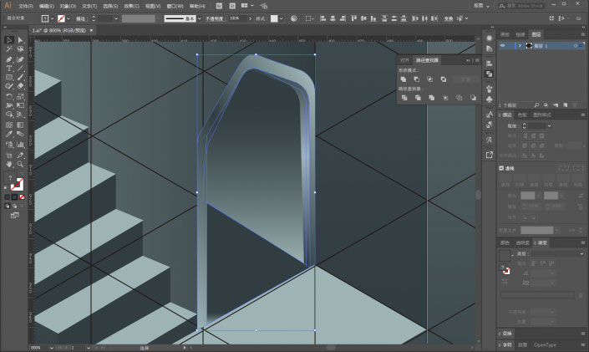This screenshot has width=589, height=352.
Task: Select the Gradient tool
Action: click(20, 125)
